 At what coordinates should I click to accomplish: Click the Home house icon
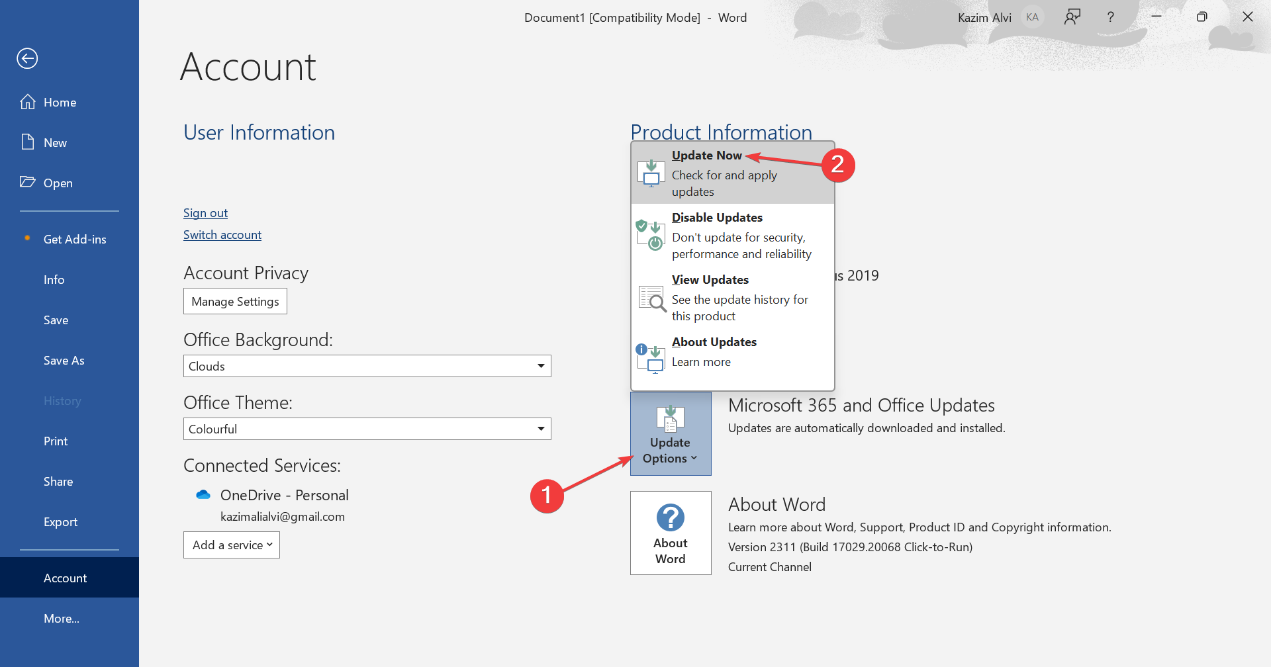click(28, 102)
